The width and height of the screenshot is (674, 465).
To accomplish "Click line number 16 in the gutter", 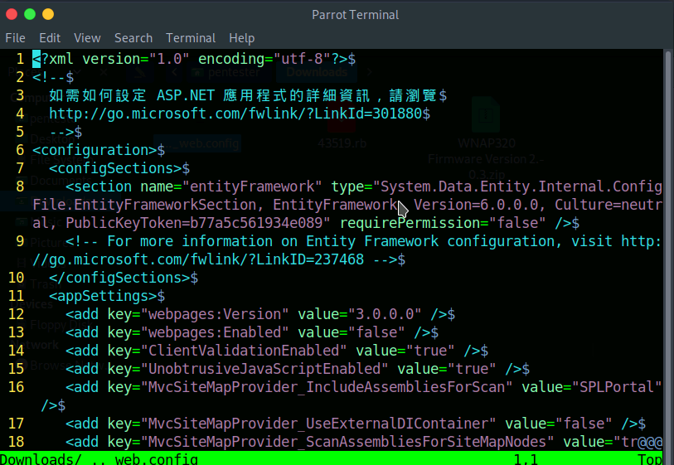I will click(17, 387).
